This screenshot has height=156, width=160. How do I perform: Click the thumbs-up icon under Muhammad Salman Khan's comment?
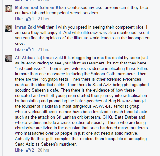pos(29,19)
